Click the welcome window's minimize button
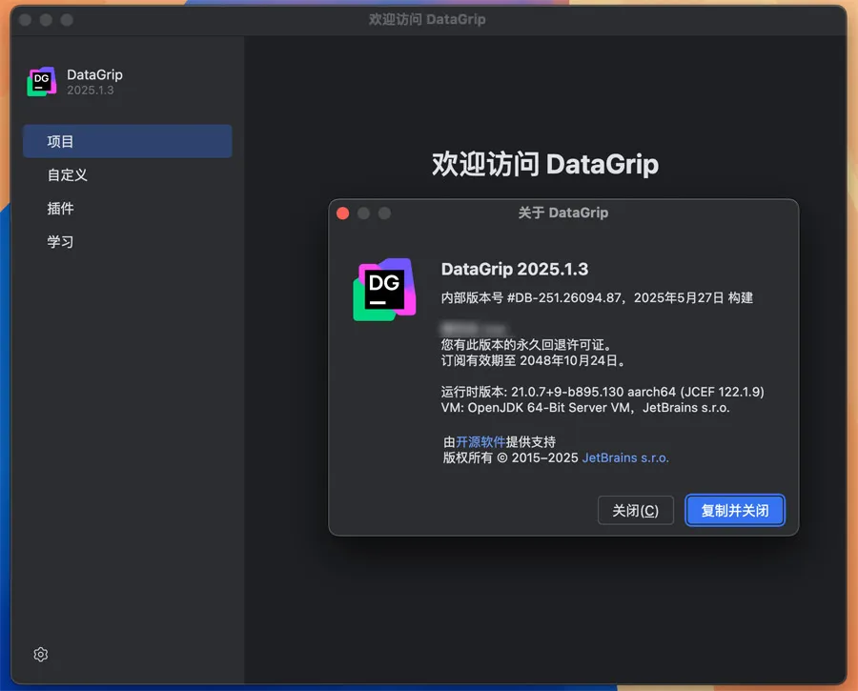 click(x=46, y=20)
